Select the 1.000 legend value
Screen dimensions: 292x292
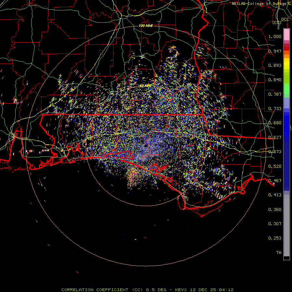(275, 36)
